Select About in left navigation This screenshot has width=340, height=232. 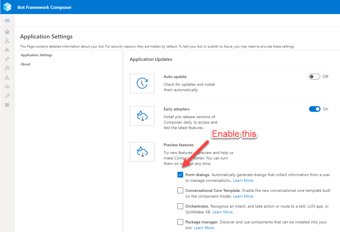coord(26,64)
